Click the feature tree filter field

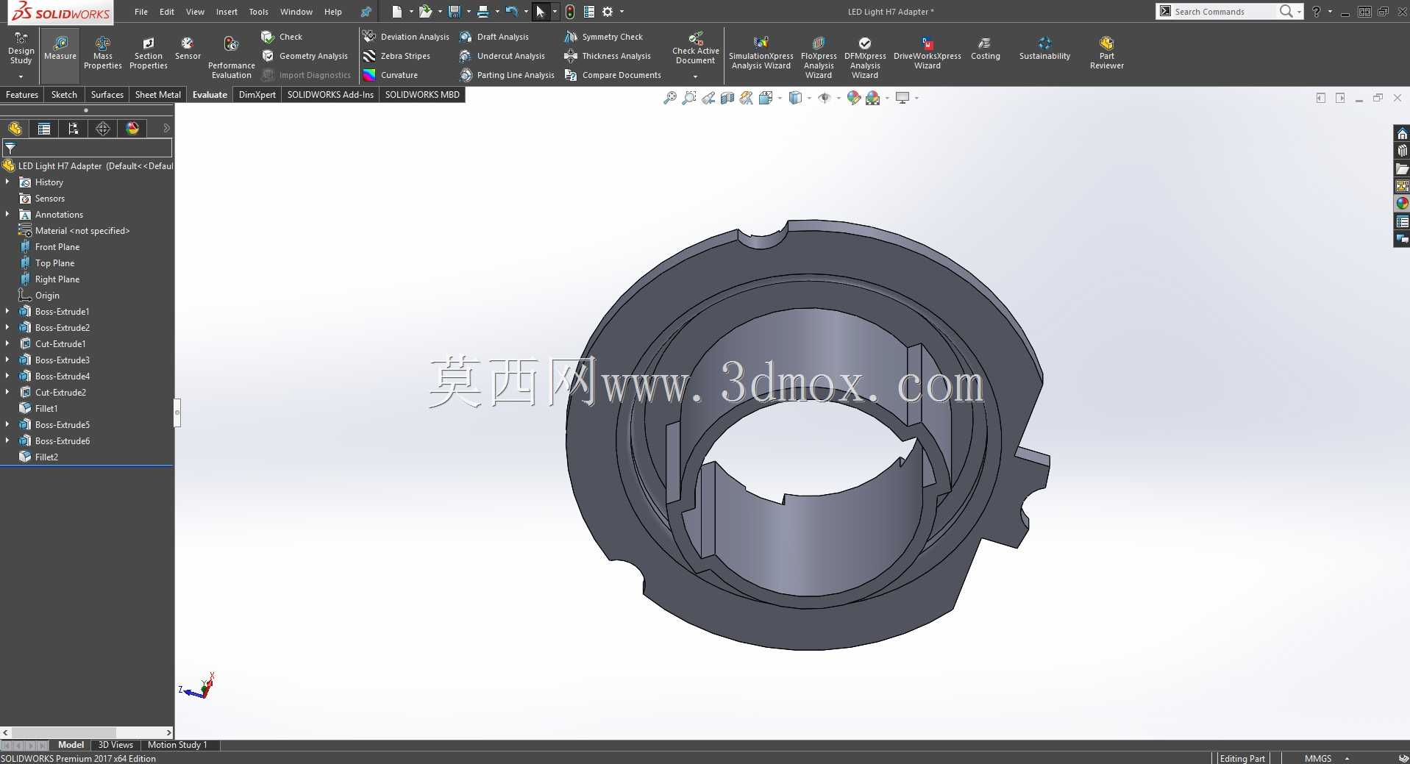(x=87, y=148)
